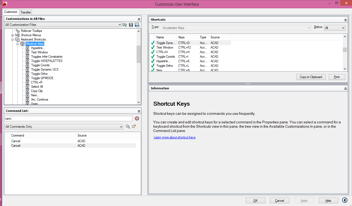Open the All Commands Only filter dropdown

(x=121, y=127)
